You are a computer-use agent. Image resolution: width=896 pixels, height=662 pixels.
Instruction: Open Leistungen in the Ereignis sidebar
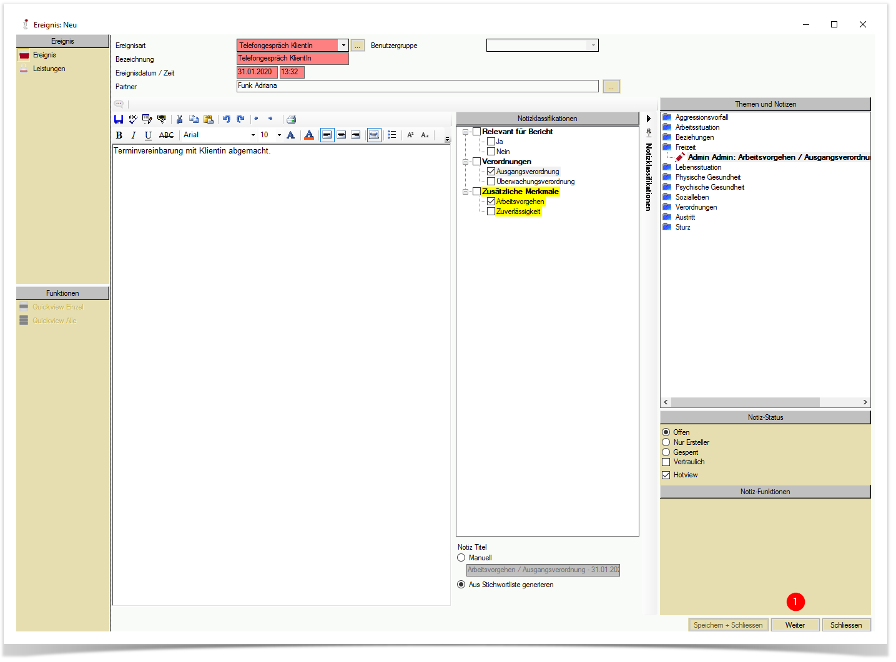(49, 69)
